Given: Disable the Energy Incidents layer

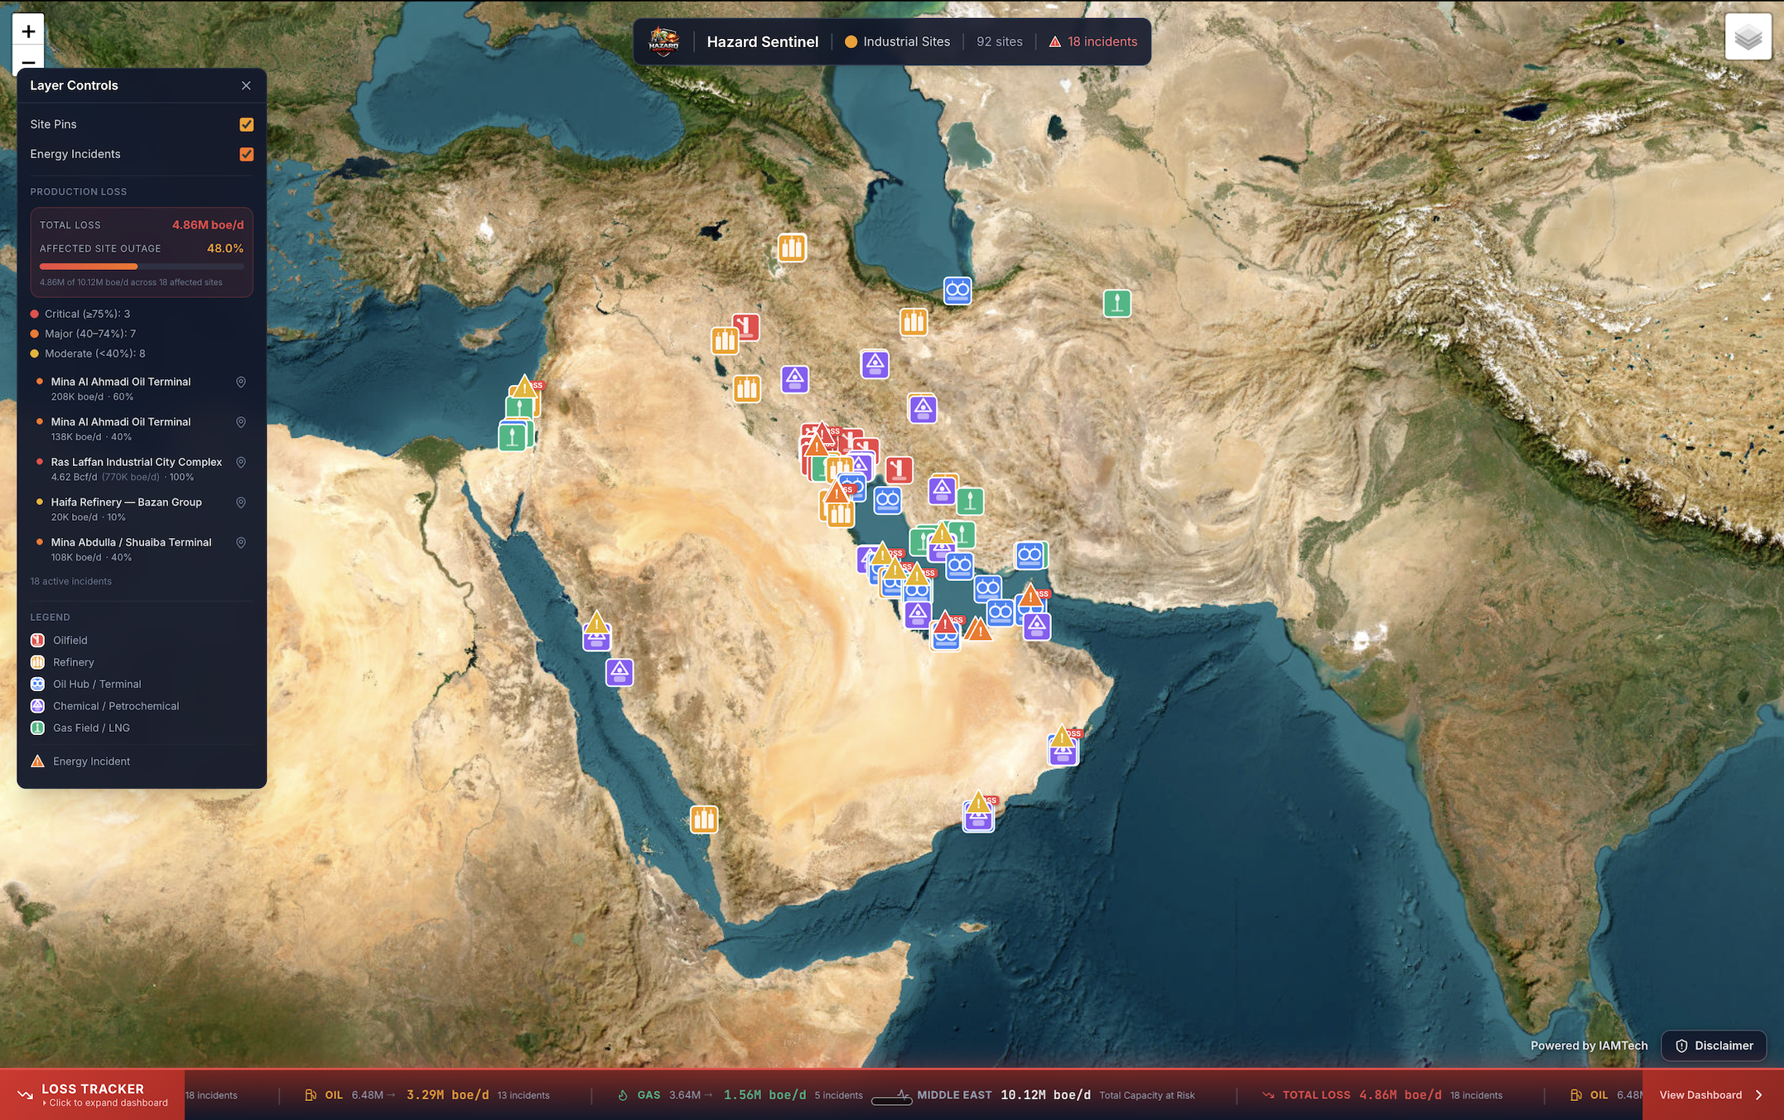Looking at the screenshot, I should pyautogui.click(x=246, y=153).
